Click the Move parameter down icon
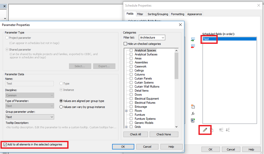264x154 pixels. click(228, 130)
